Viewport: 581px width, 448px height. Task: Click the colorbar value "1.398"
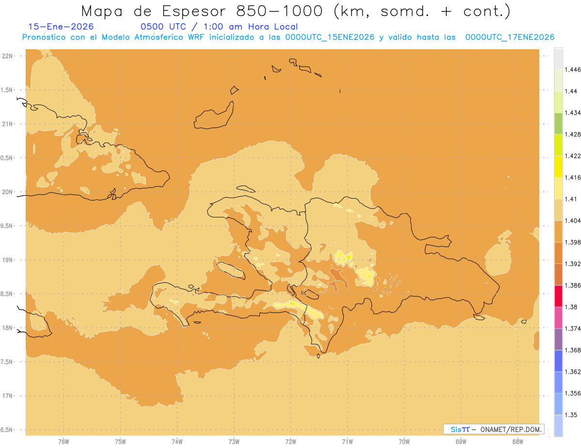572,242
